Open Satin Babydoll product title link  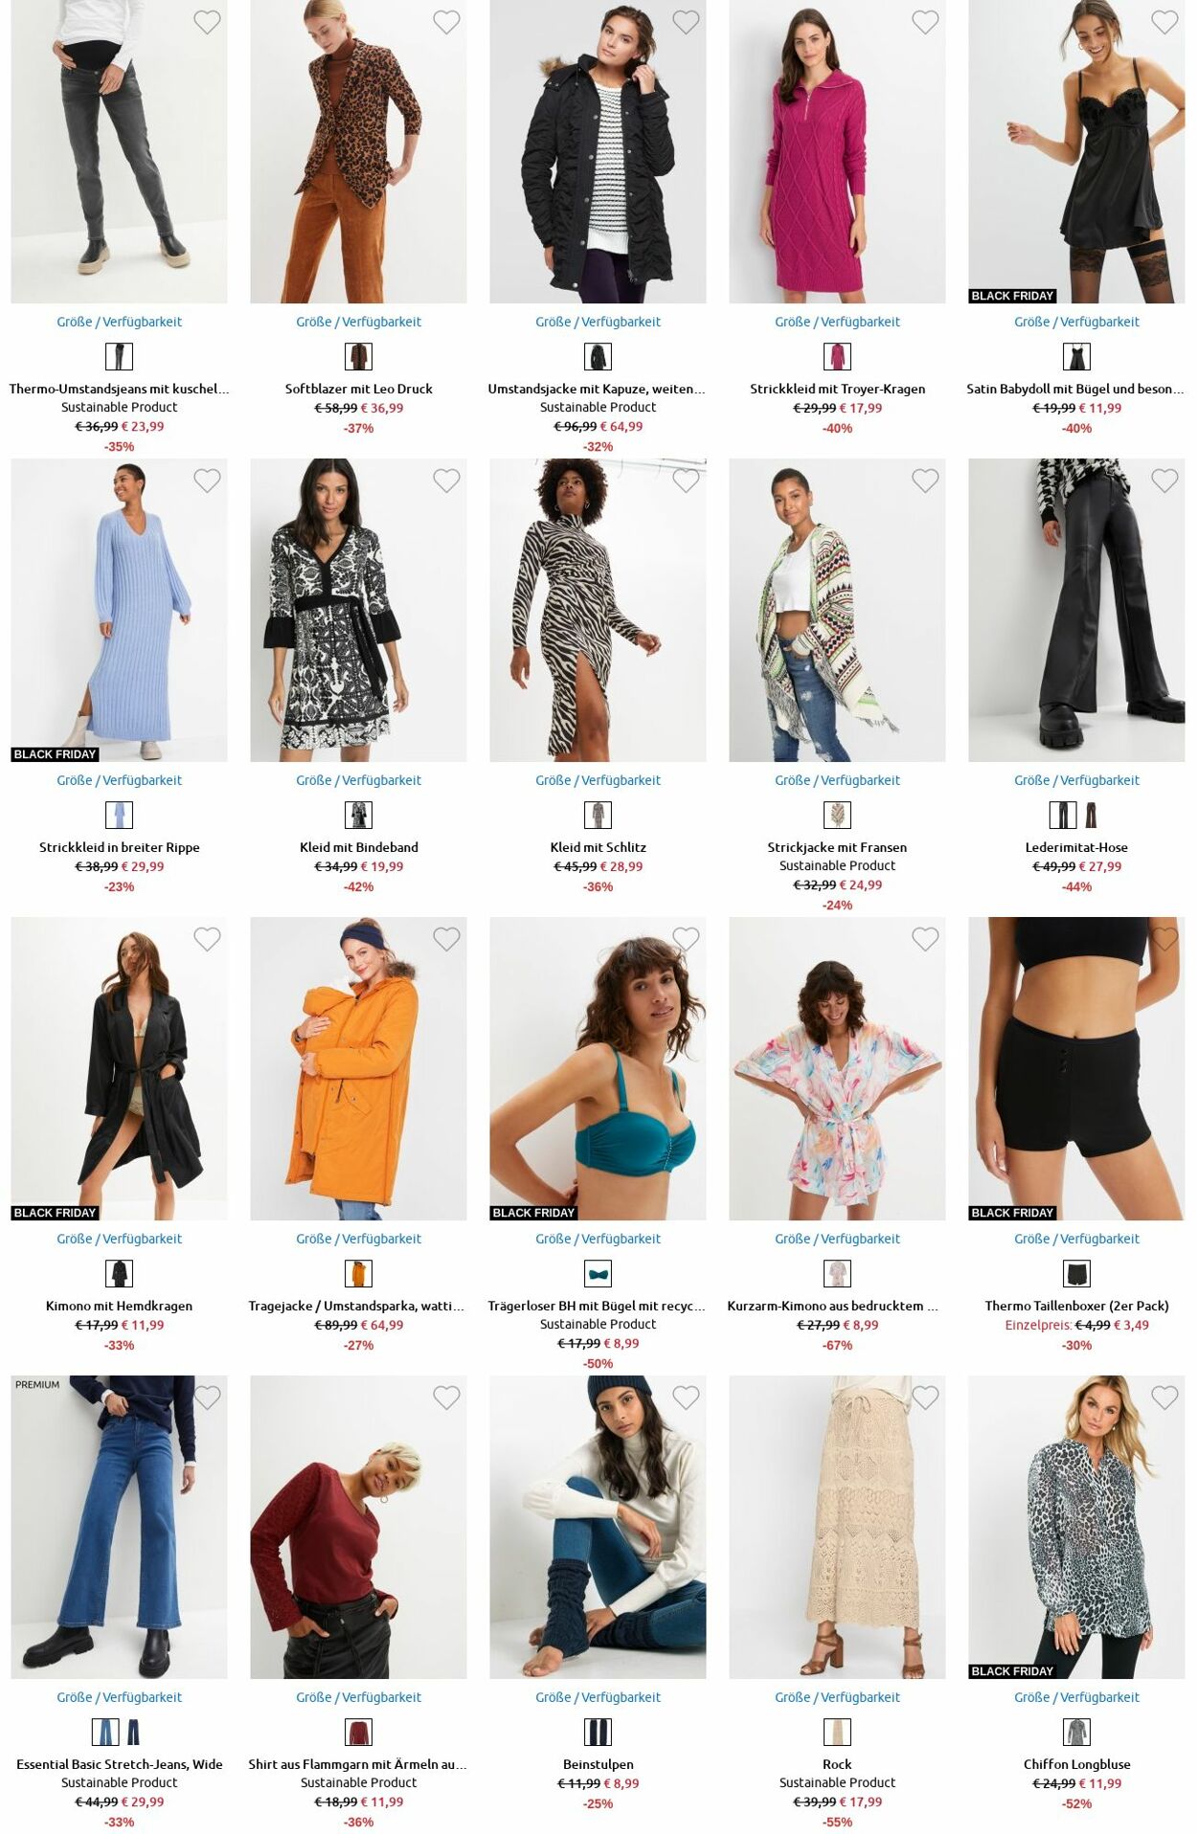pos(1074,389)
